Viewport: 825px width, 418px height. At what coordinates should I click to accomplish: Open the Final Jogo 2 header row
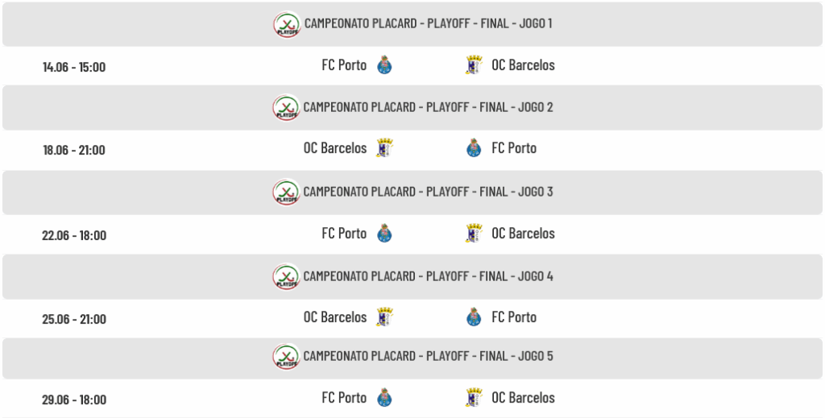[412, 107]
